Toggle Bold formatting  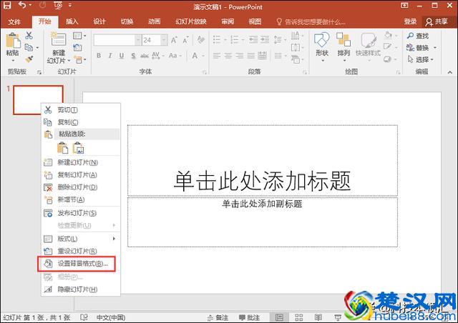(99, 56)
